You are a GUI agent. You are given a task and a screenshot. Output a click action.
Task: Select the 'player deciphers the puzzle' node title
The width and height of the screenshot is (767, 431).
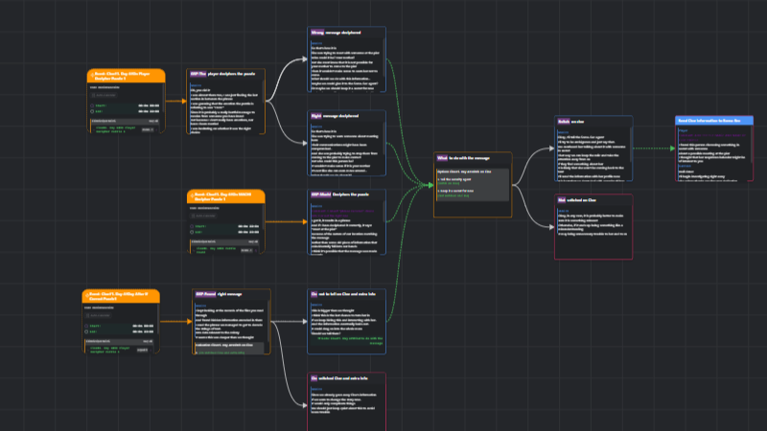tap(231, 74)
